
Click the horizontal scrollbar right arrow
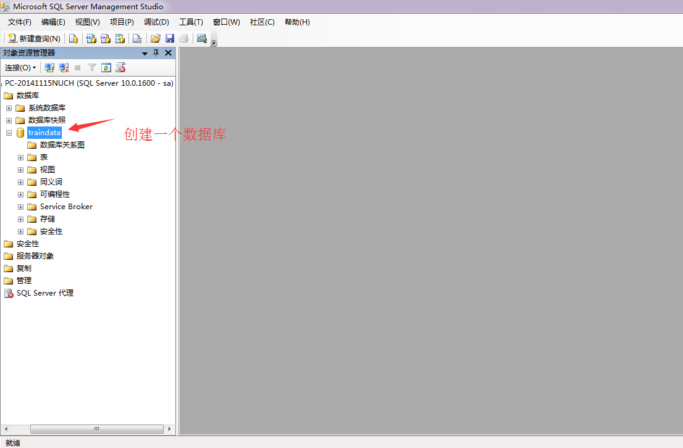tap(169, 429)
